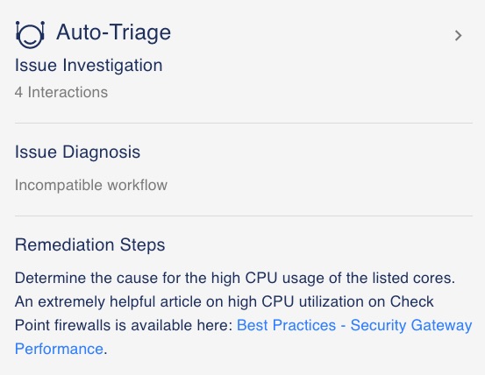The height and width of the screenshot is (375, 485).
Task: Select the Issue Diagnosis section heading
Action: (77, 152)
